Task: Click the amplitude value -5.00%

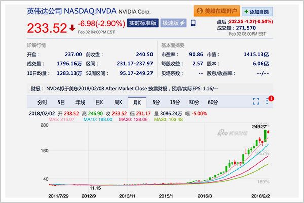Action: coord(199,114)
